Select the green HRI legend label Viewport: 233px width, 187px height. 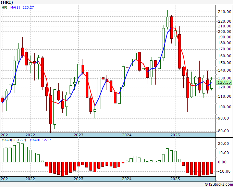(x=4, y=7)
